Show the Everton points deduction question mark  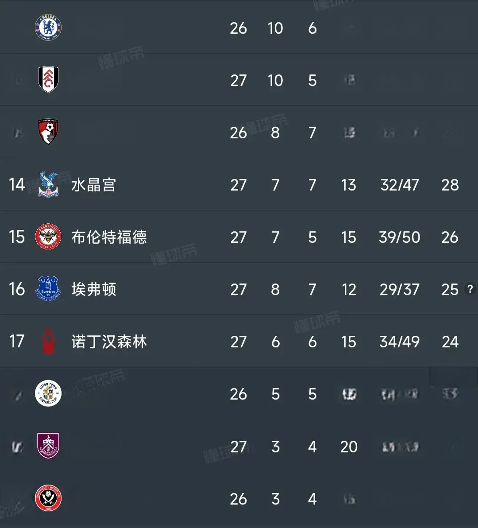coord(470,289)
